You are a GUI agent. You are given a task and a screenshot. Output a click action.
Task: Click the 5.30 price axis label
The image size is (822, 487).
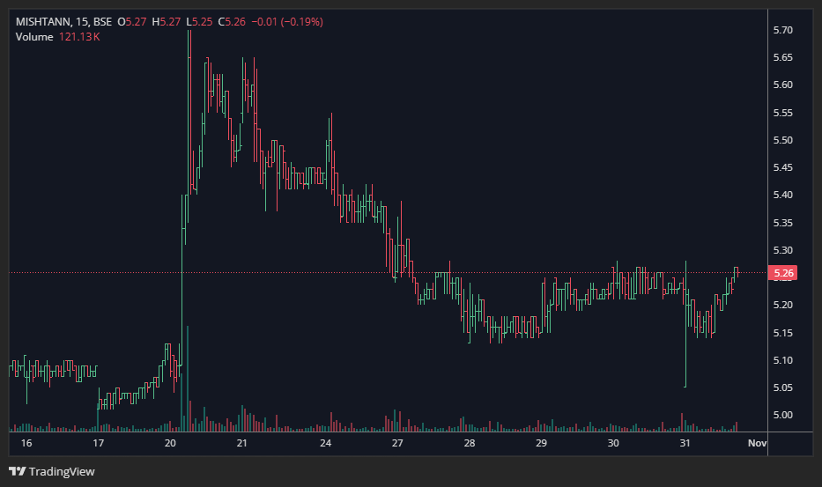[x=782, y=250]
